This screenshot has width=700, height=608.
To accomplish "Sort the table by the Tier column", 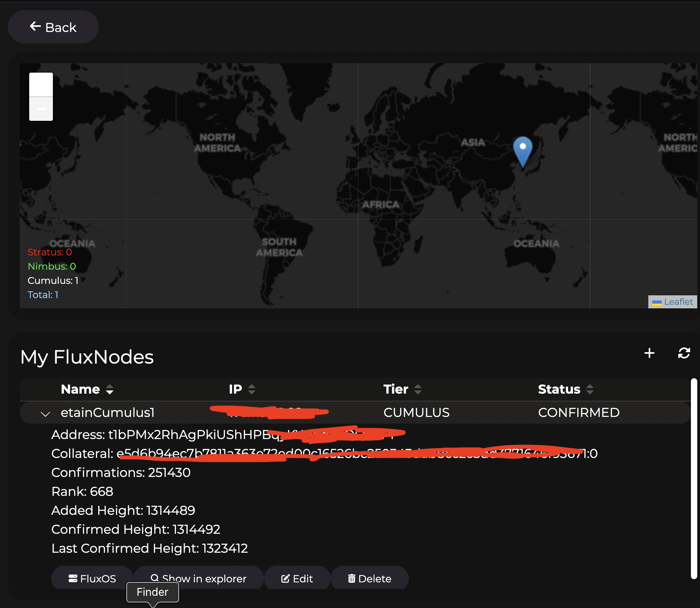I will tap(402, 389).
